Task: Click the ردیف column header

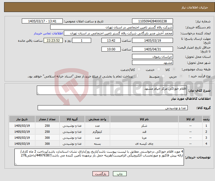Action: pyautogui.click(x=206, y=119)
